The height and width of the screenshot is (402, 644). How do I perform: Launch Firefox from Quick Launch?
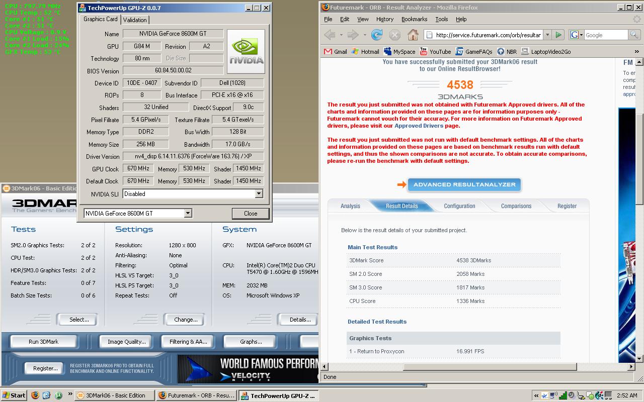tap(35, 395)
